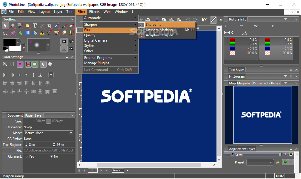Select the Eyedropper color picker tool
301x179 pixels.
[x=57, y=26]
